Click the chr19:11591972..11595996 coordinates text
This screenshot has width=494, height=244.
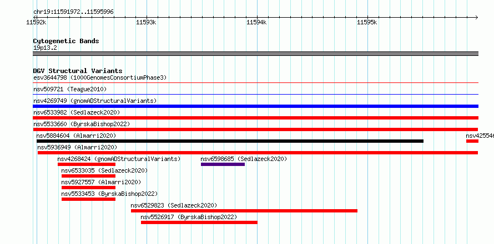(73, 12)
